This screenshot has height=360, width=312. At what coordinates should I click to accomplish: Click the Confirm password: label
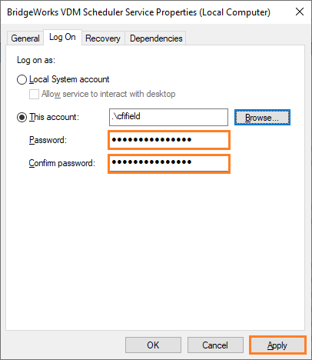[x=62, y=163]
